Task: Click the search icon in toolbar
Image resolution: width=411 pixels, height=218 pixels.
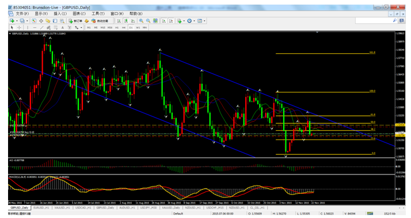Action: pyautogui.click(x=395, y=20)
